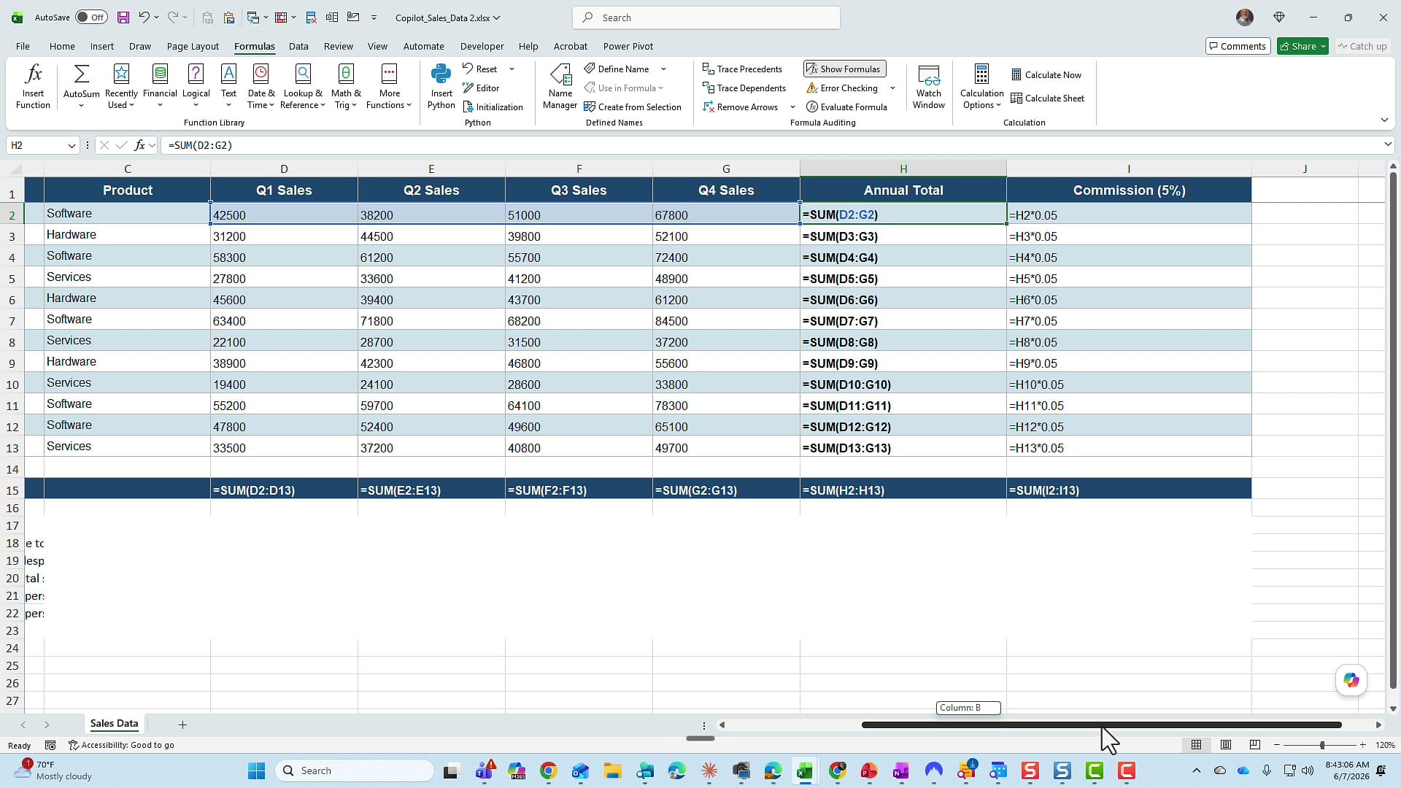Click Trace Precedents
The width and height of the screenshot is (1401, 788).
click(742, 69)
